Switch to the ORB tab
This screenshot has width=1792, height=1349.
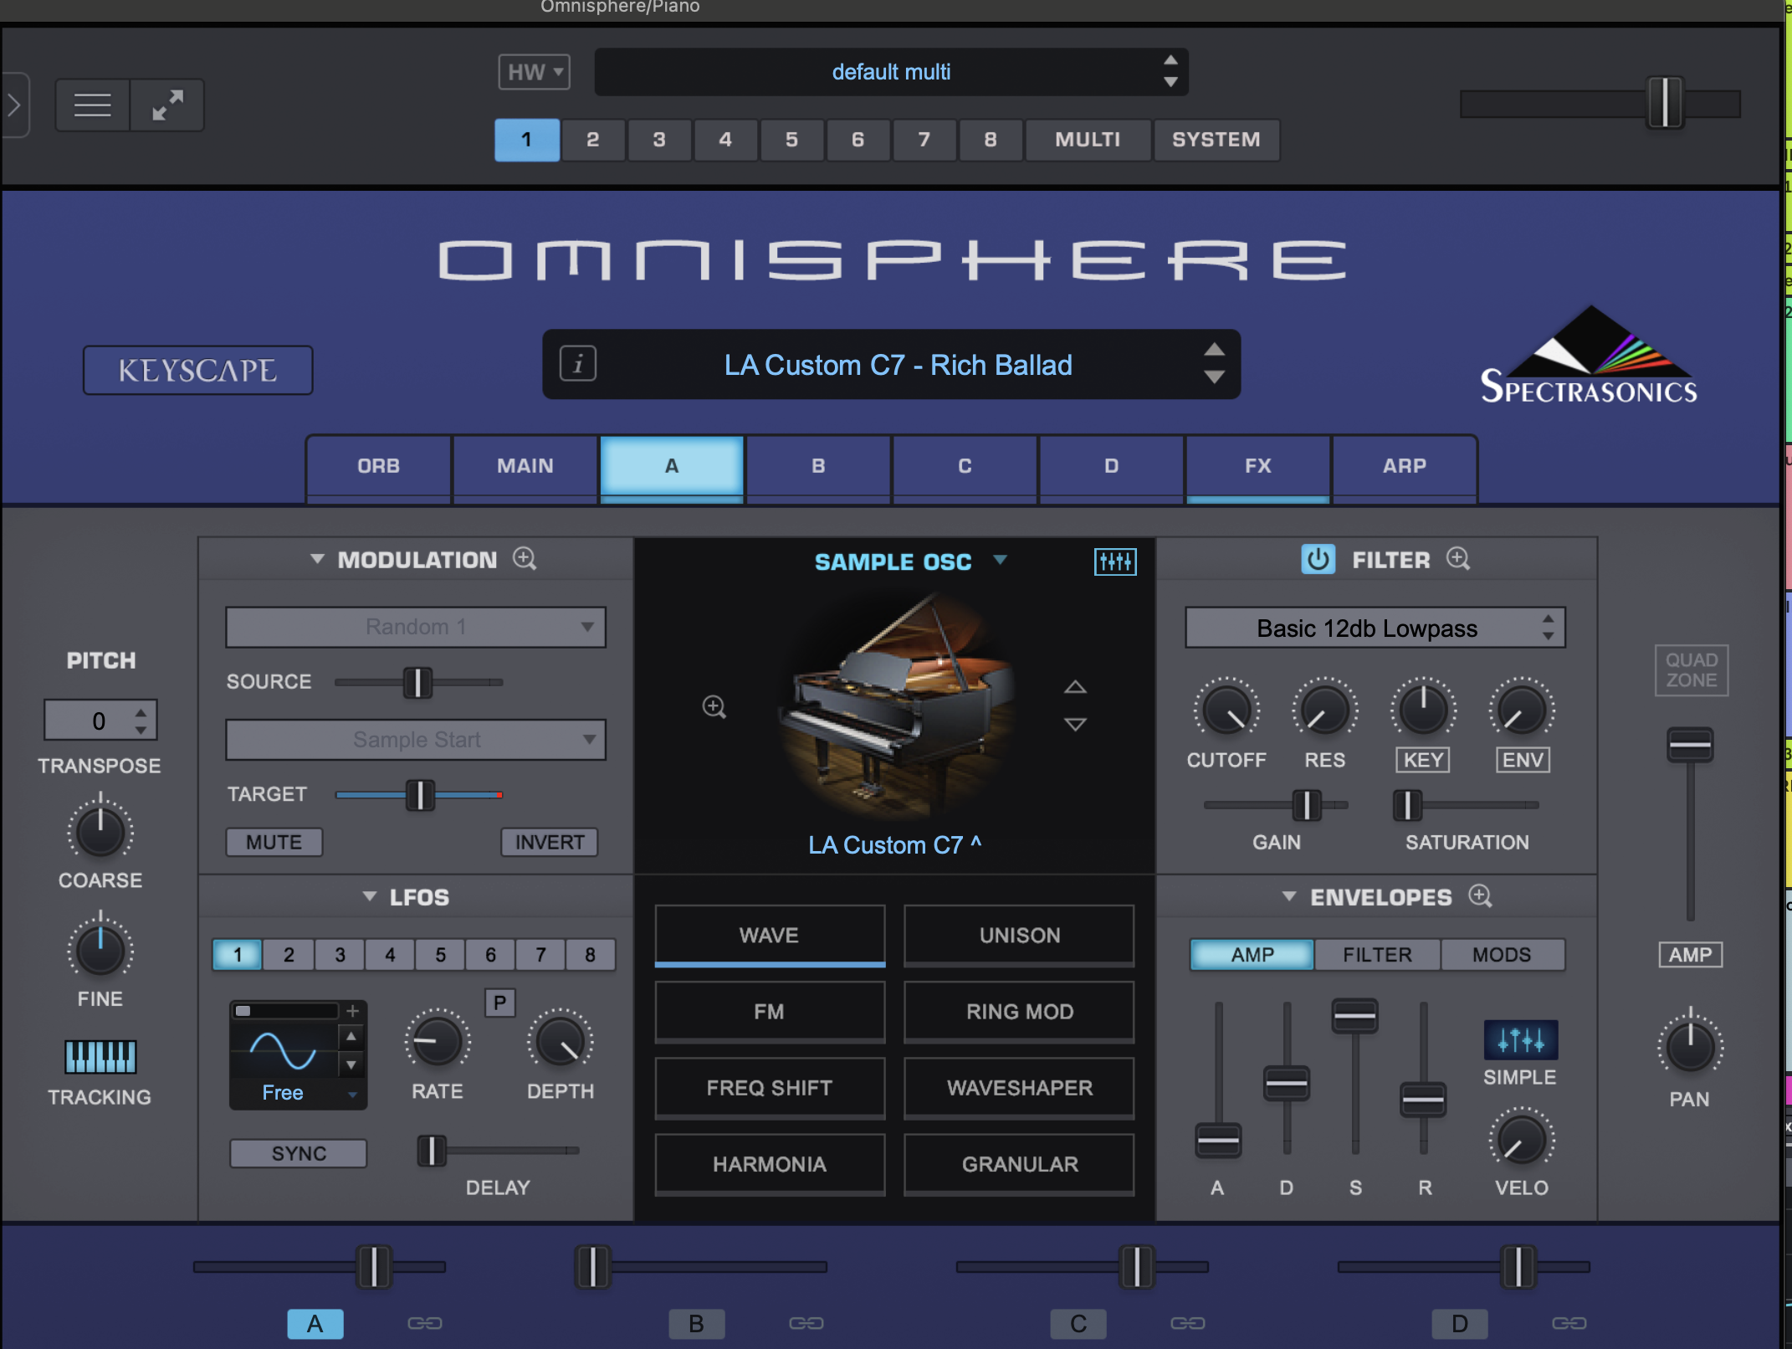coord(379,466)
